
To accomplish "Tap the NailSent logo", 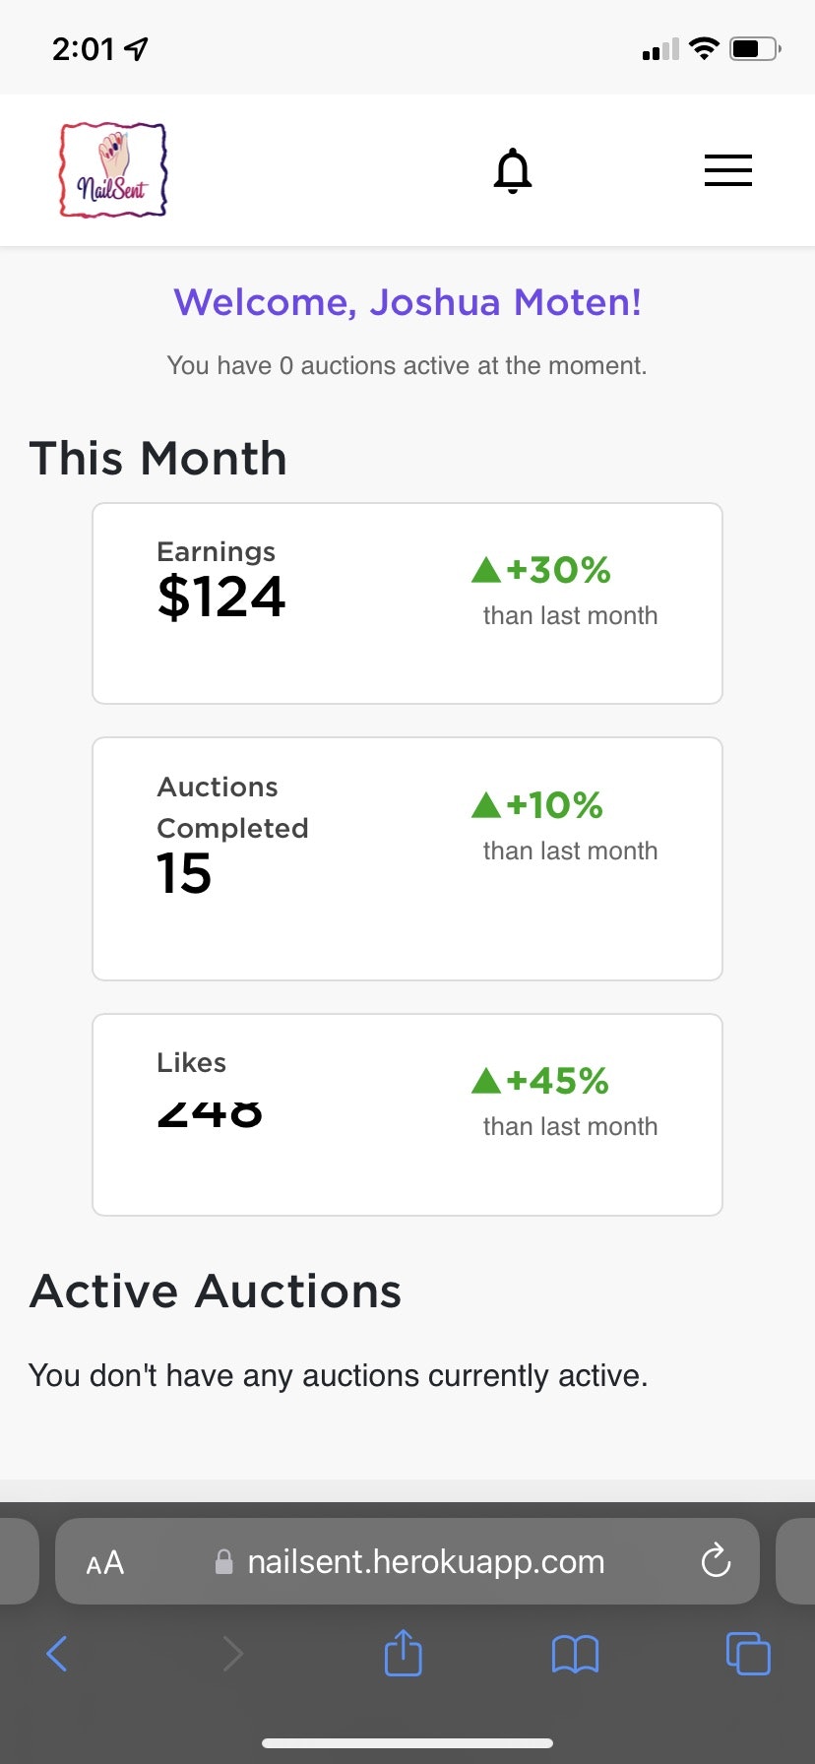I will click(x=113, y=170).
